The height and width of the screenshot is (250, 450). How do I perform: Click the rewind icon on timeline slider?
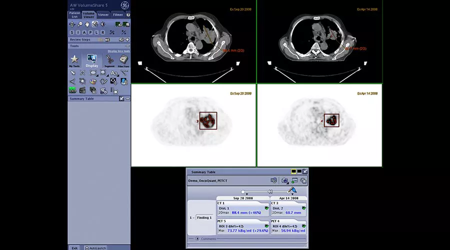tap(270, 191)
